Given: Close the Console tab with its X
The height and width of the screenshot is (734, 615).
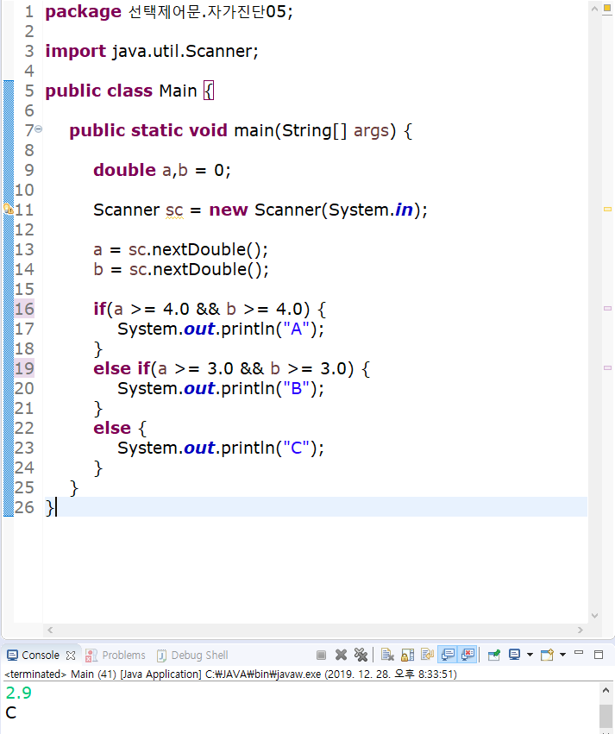Looking at the screenshot, I should click(x=71, y=656).
